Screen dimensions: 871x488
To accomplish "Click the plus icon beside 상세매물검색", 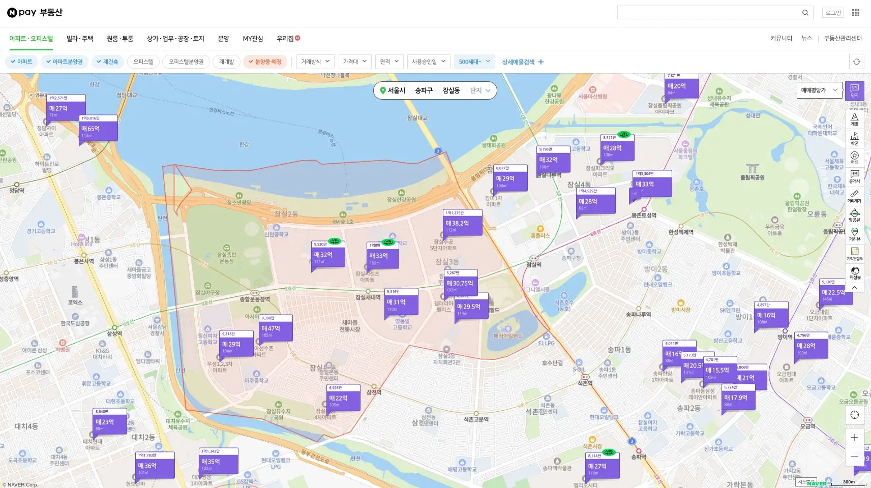I will click(x=541, y=62).
